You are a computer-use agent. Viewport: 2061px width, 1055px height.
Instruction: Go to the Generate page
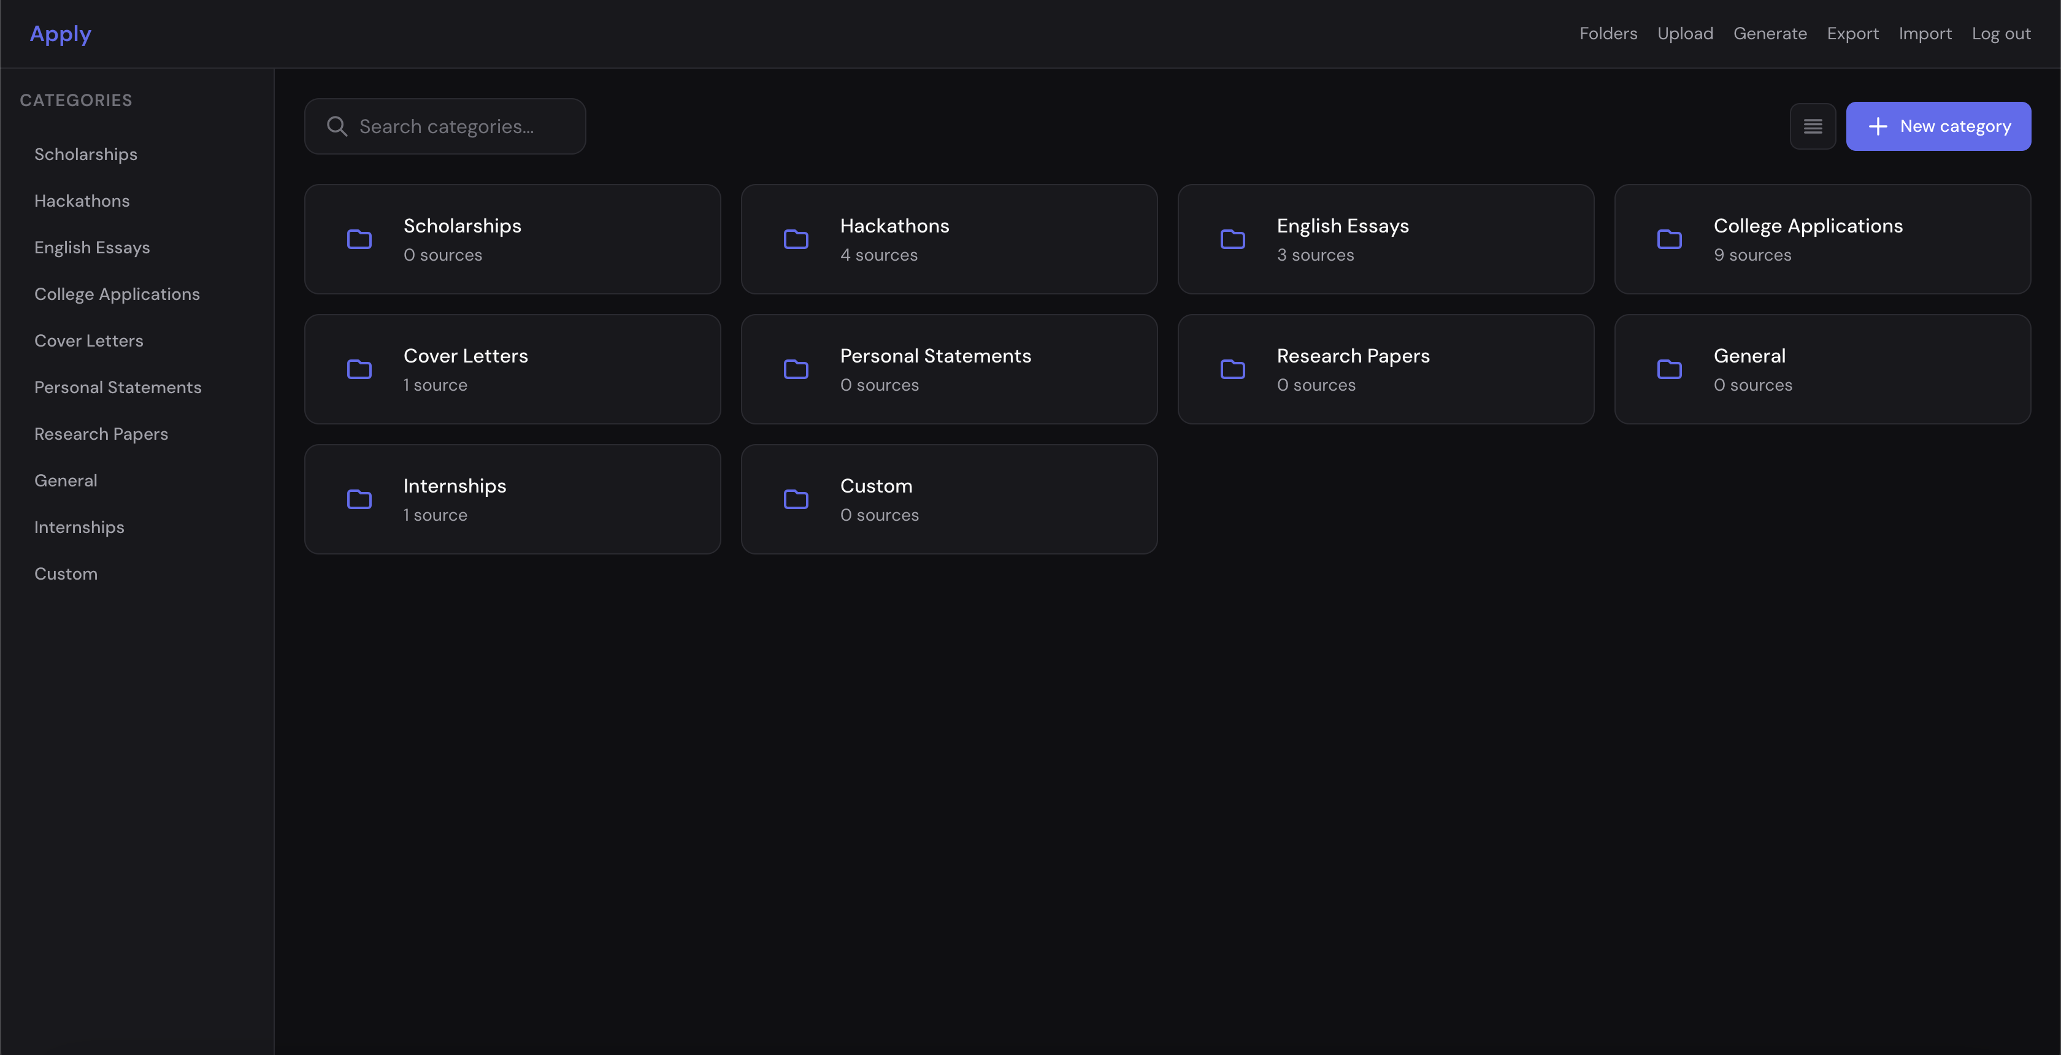coord(1769,34)
